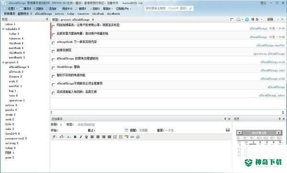
Task: Select the 'thisWeek' quick filter link
Action: click(x=98, y=13)
